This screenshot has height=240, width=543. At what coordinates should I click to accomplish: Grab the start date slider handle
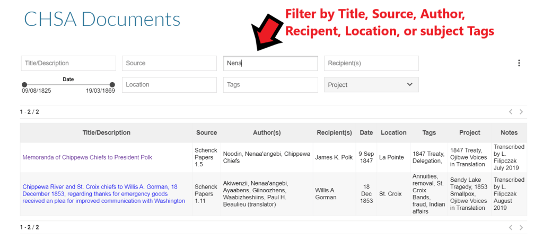click(x=24, y=85)
